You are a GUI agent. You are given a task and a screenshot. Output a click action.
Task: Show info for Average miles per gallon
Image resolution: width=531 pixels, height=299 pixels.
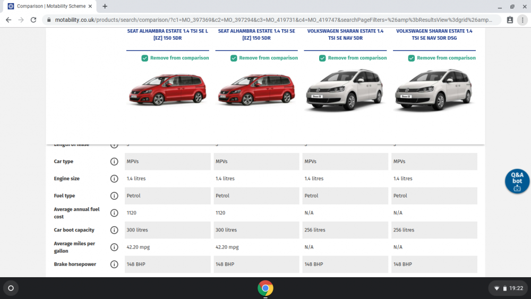pos(114,247)
